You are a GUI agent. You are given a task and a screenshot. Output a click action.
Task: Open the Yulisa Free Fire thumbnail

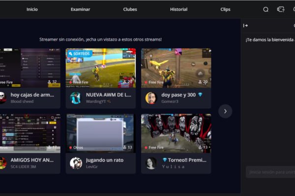coord(176,133)
